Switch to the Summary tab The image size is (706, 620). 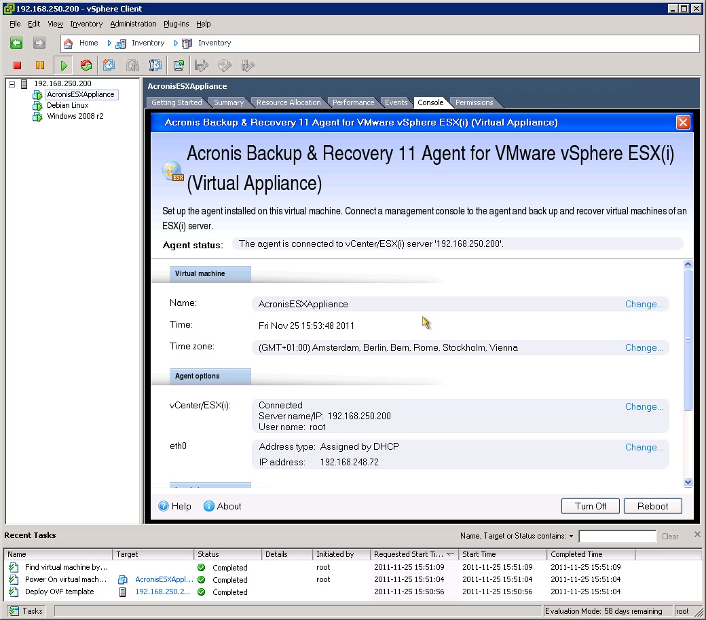(229, 102)
